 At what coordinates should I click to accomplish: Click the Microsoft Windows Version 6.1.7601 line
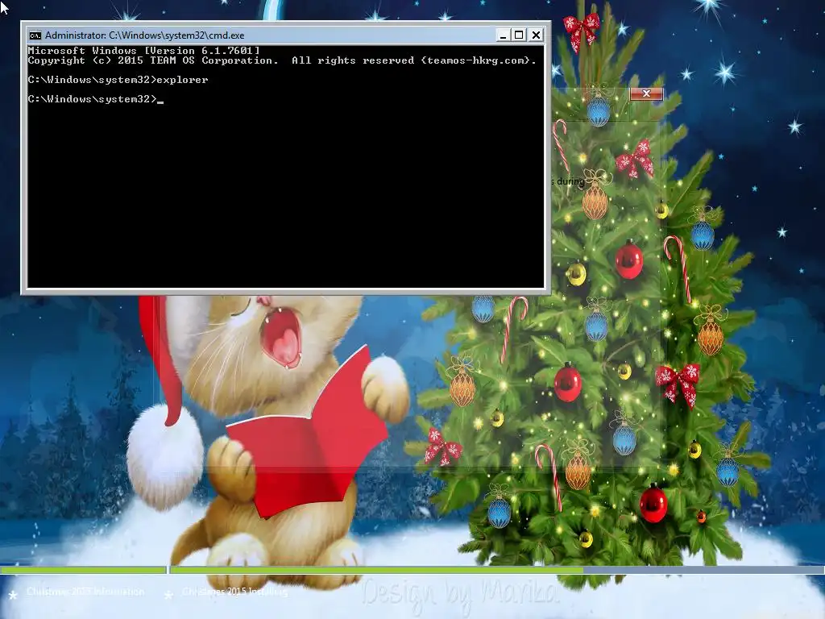point(143,51)
